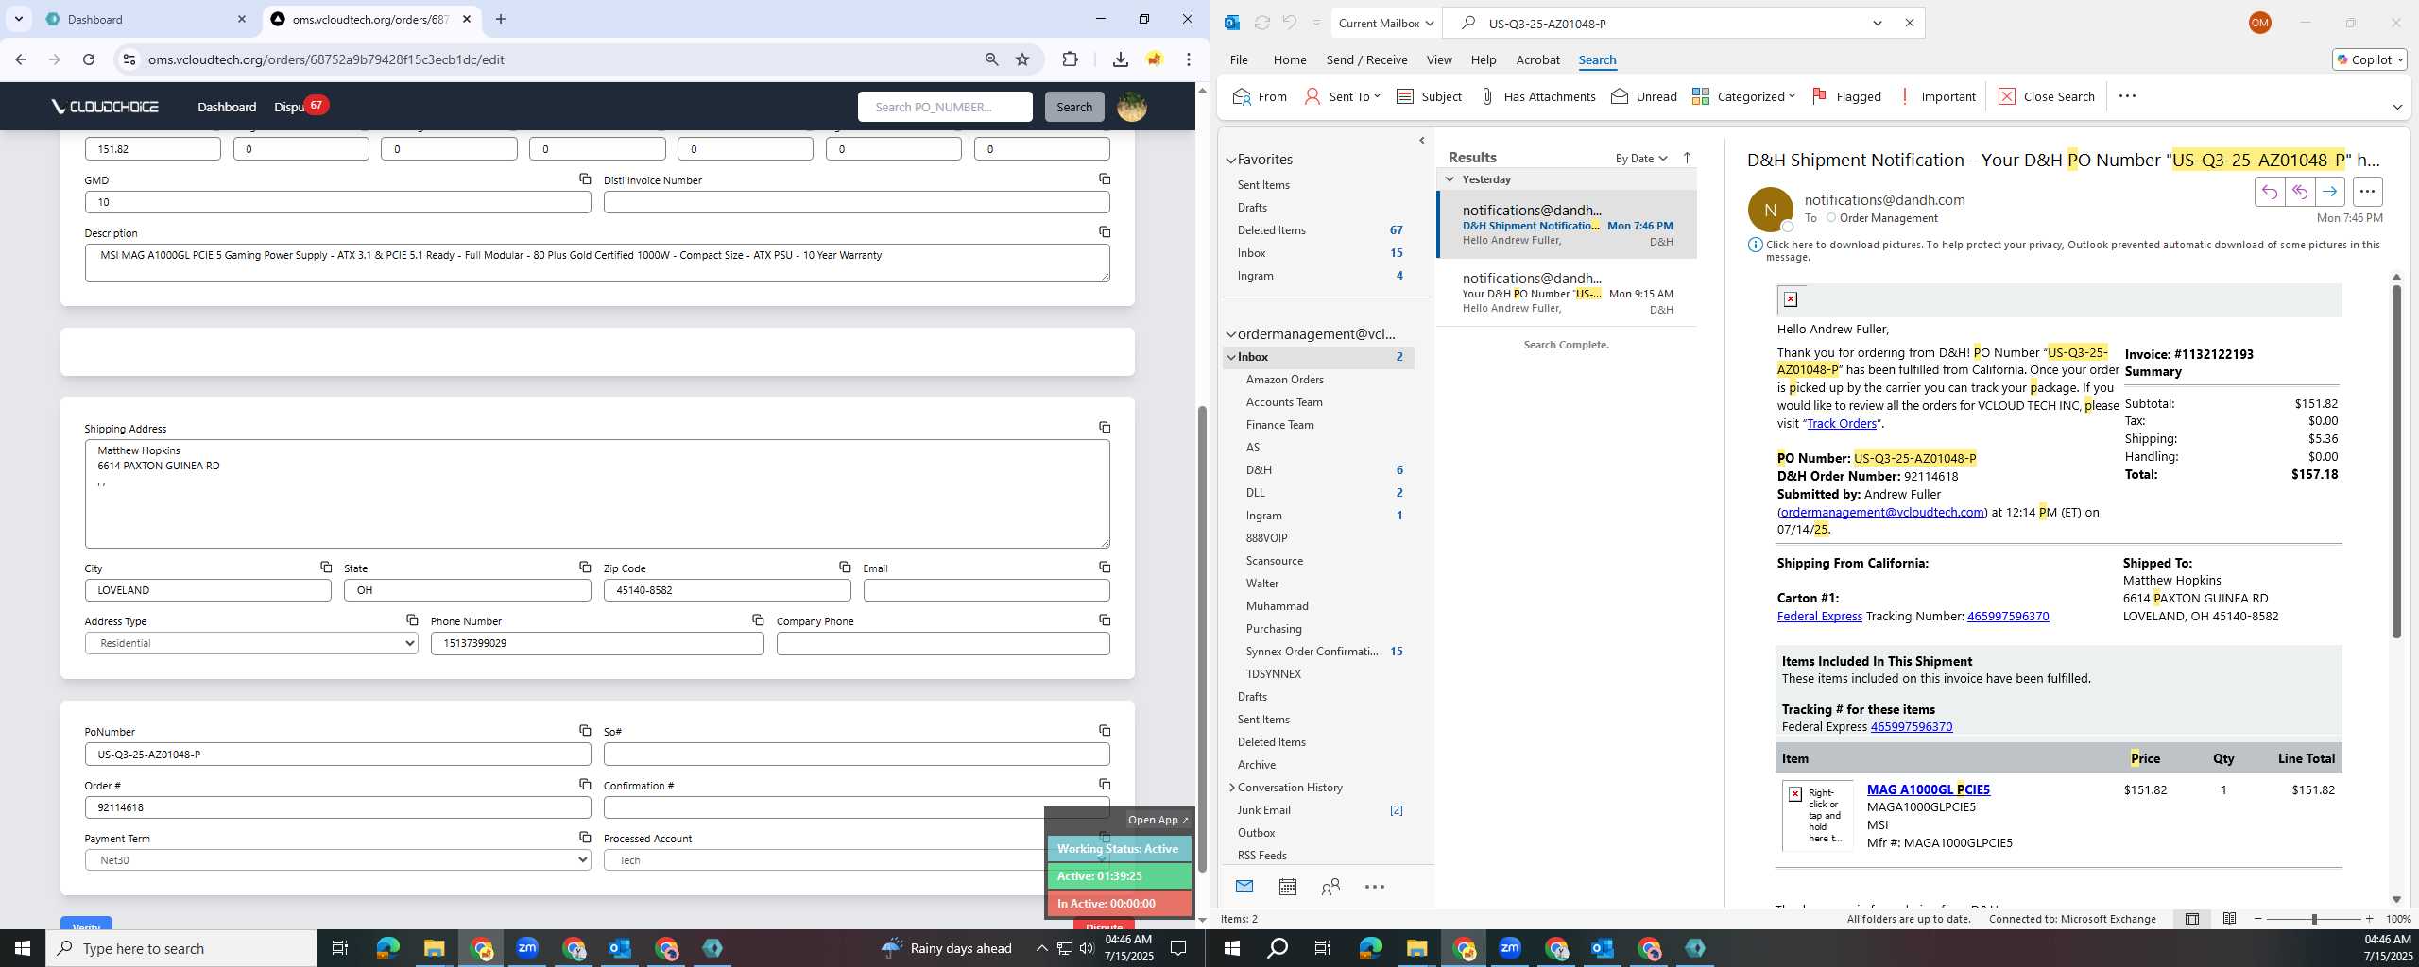Click the Confirmation # input field

click(x=856, y=807)
